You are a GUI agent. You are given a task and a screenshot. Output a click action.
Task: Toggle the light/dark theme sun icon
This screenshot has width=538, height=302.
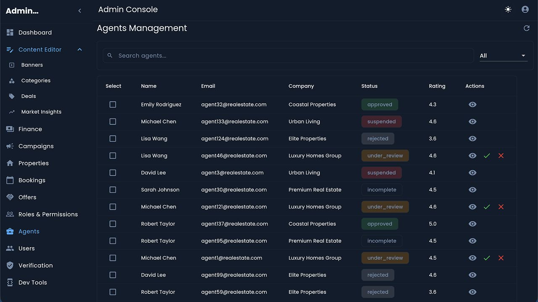(508, 9)
